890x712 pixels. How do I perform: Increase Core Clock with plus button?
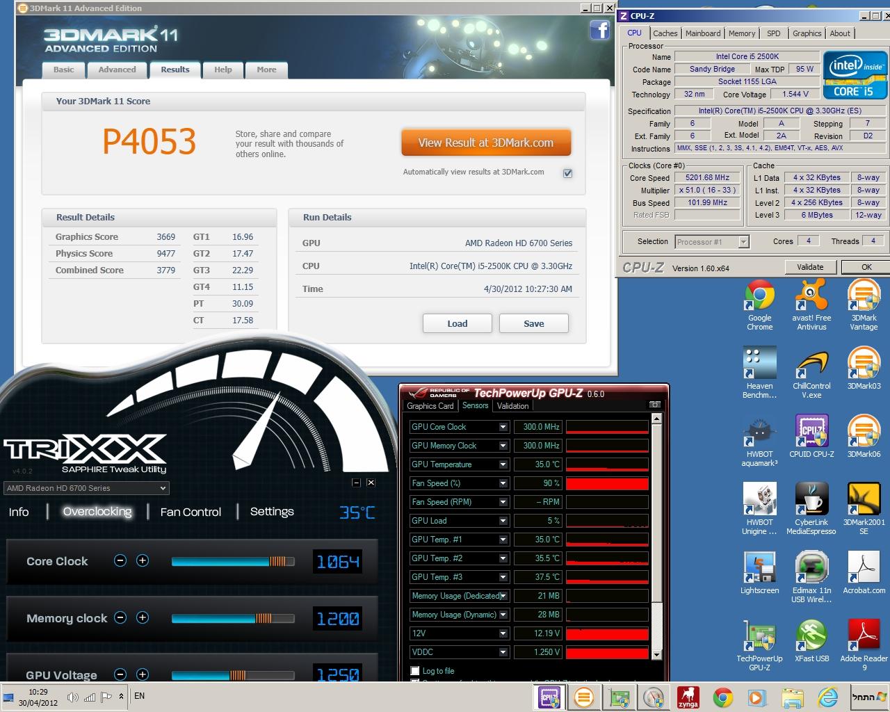pos(143,560)
